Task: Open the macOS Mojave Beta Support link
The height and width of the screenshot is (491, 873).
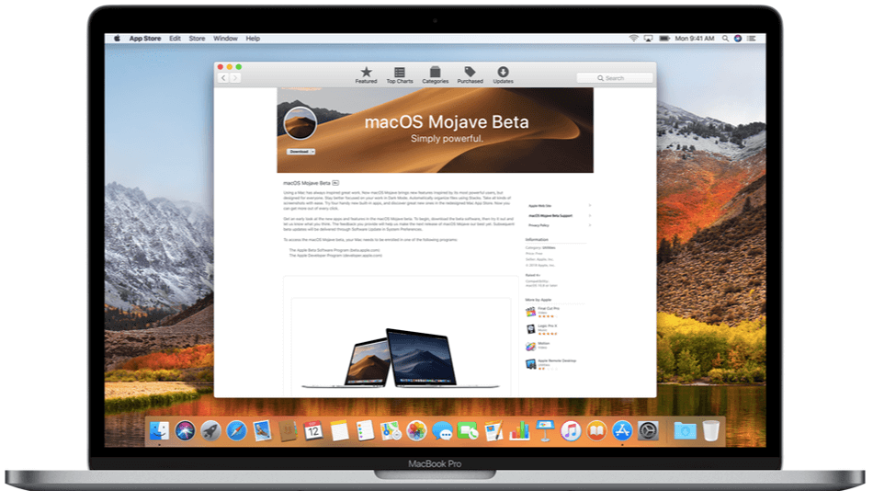Action: 550,216
